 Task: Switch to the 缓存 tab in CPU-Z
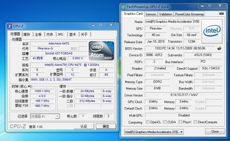point(27,34)
